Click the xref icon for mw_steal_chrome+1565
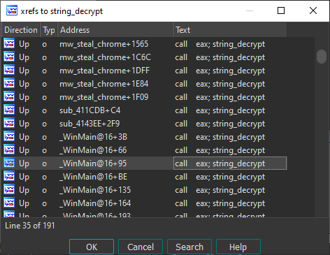 [x=9, y=44]
